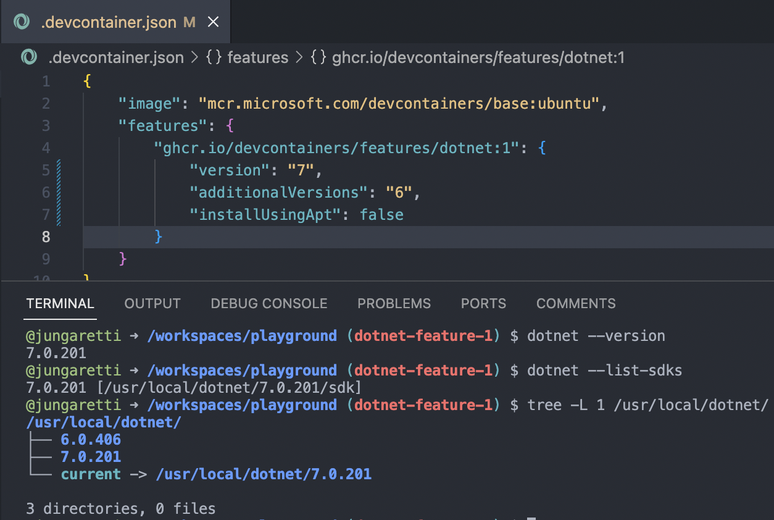Screen dimensions: 774x520
Task: Click the "7" value on line 5
Action: coord(301,170)
